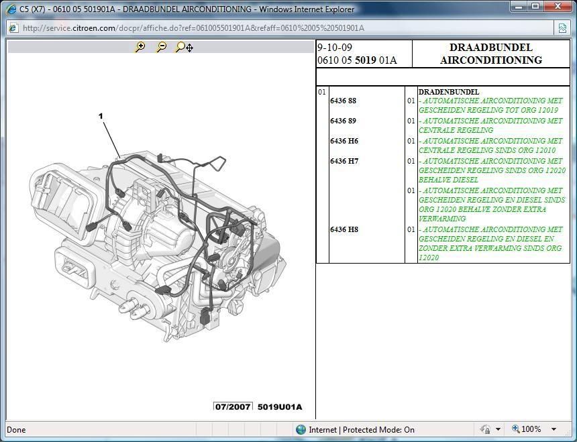Close the Internet Explorer window

click(x=558, y=6)
